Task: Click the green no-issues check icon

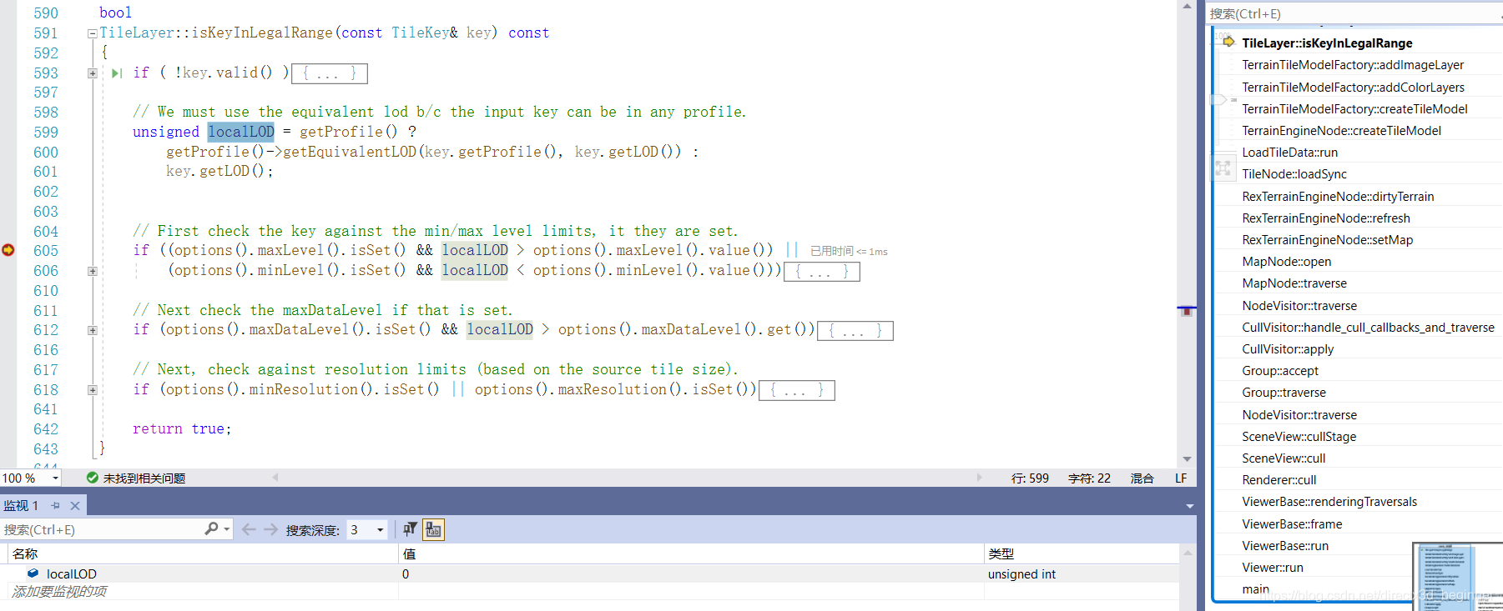Action: click(93, 478)
